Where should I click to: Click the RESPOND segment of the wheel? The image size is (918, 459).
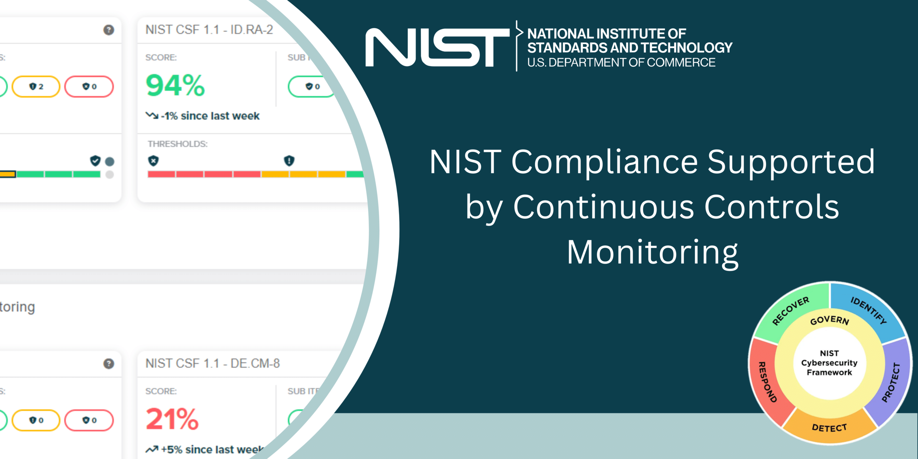point(767,382)
